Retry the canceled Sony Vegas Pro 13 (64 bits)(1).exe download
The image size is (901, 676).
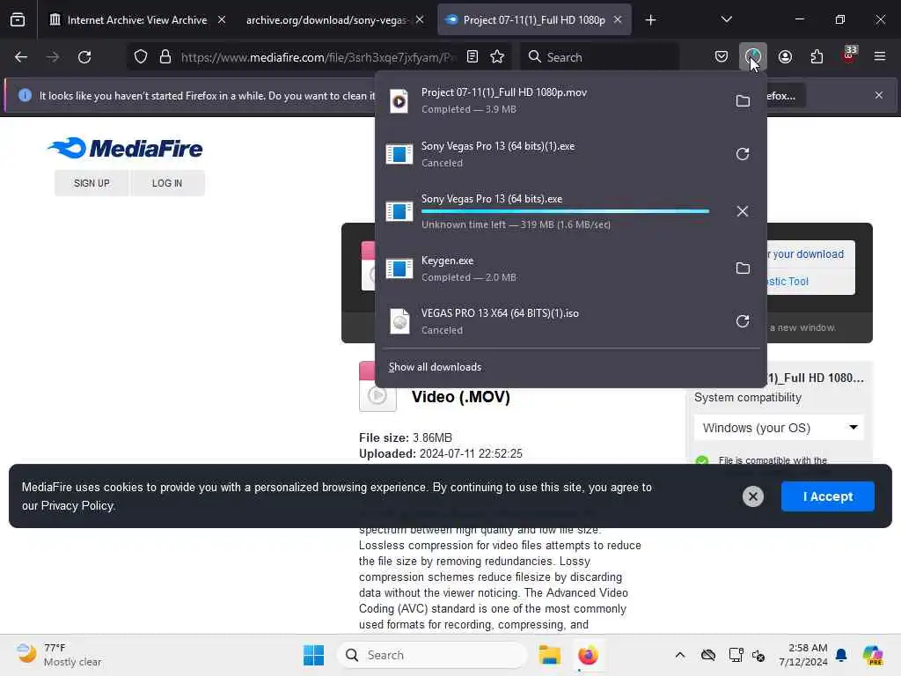[743, 154]
